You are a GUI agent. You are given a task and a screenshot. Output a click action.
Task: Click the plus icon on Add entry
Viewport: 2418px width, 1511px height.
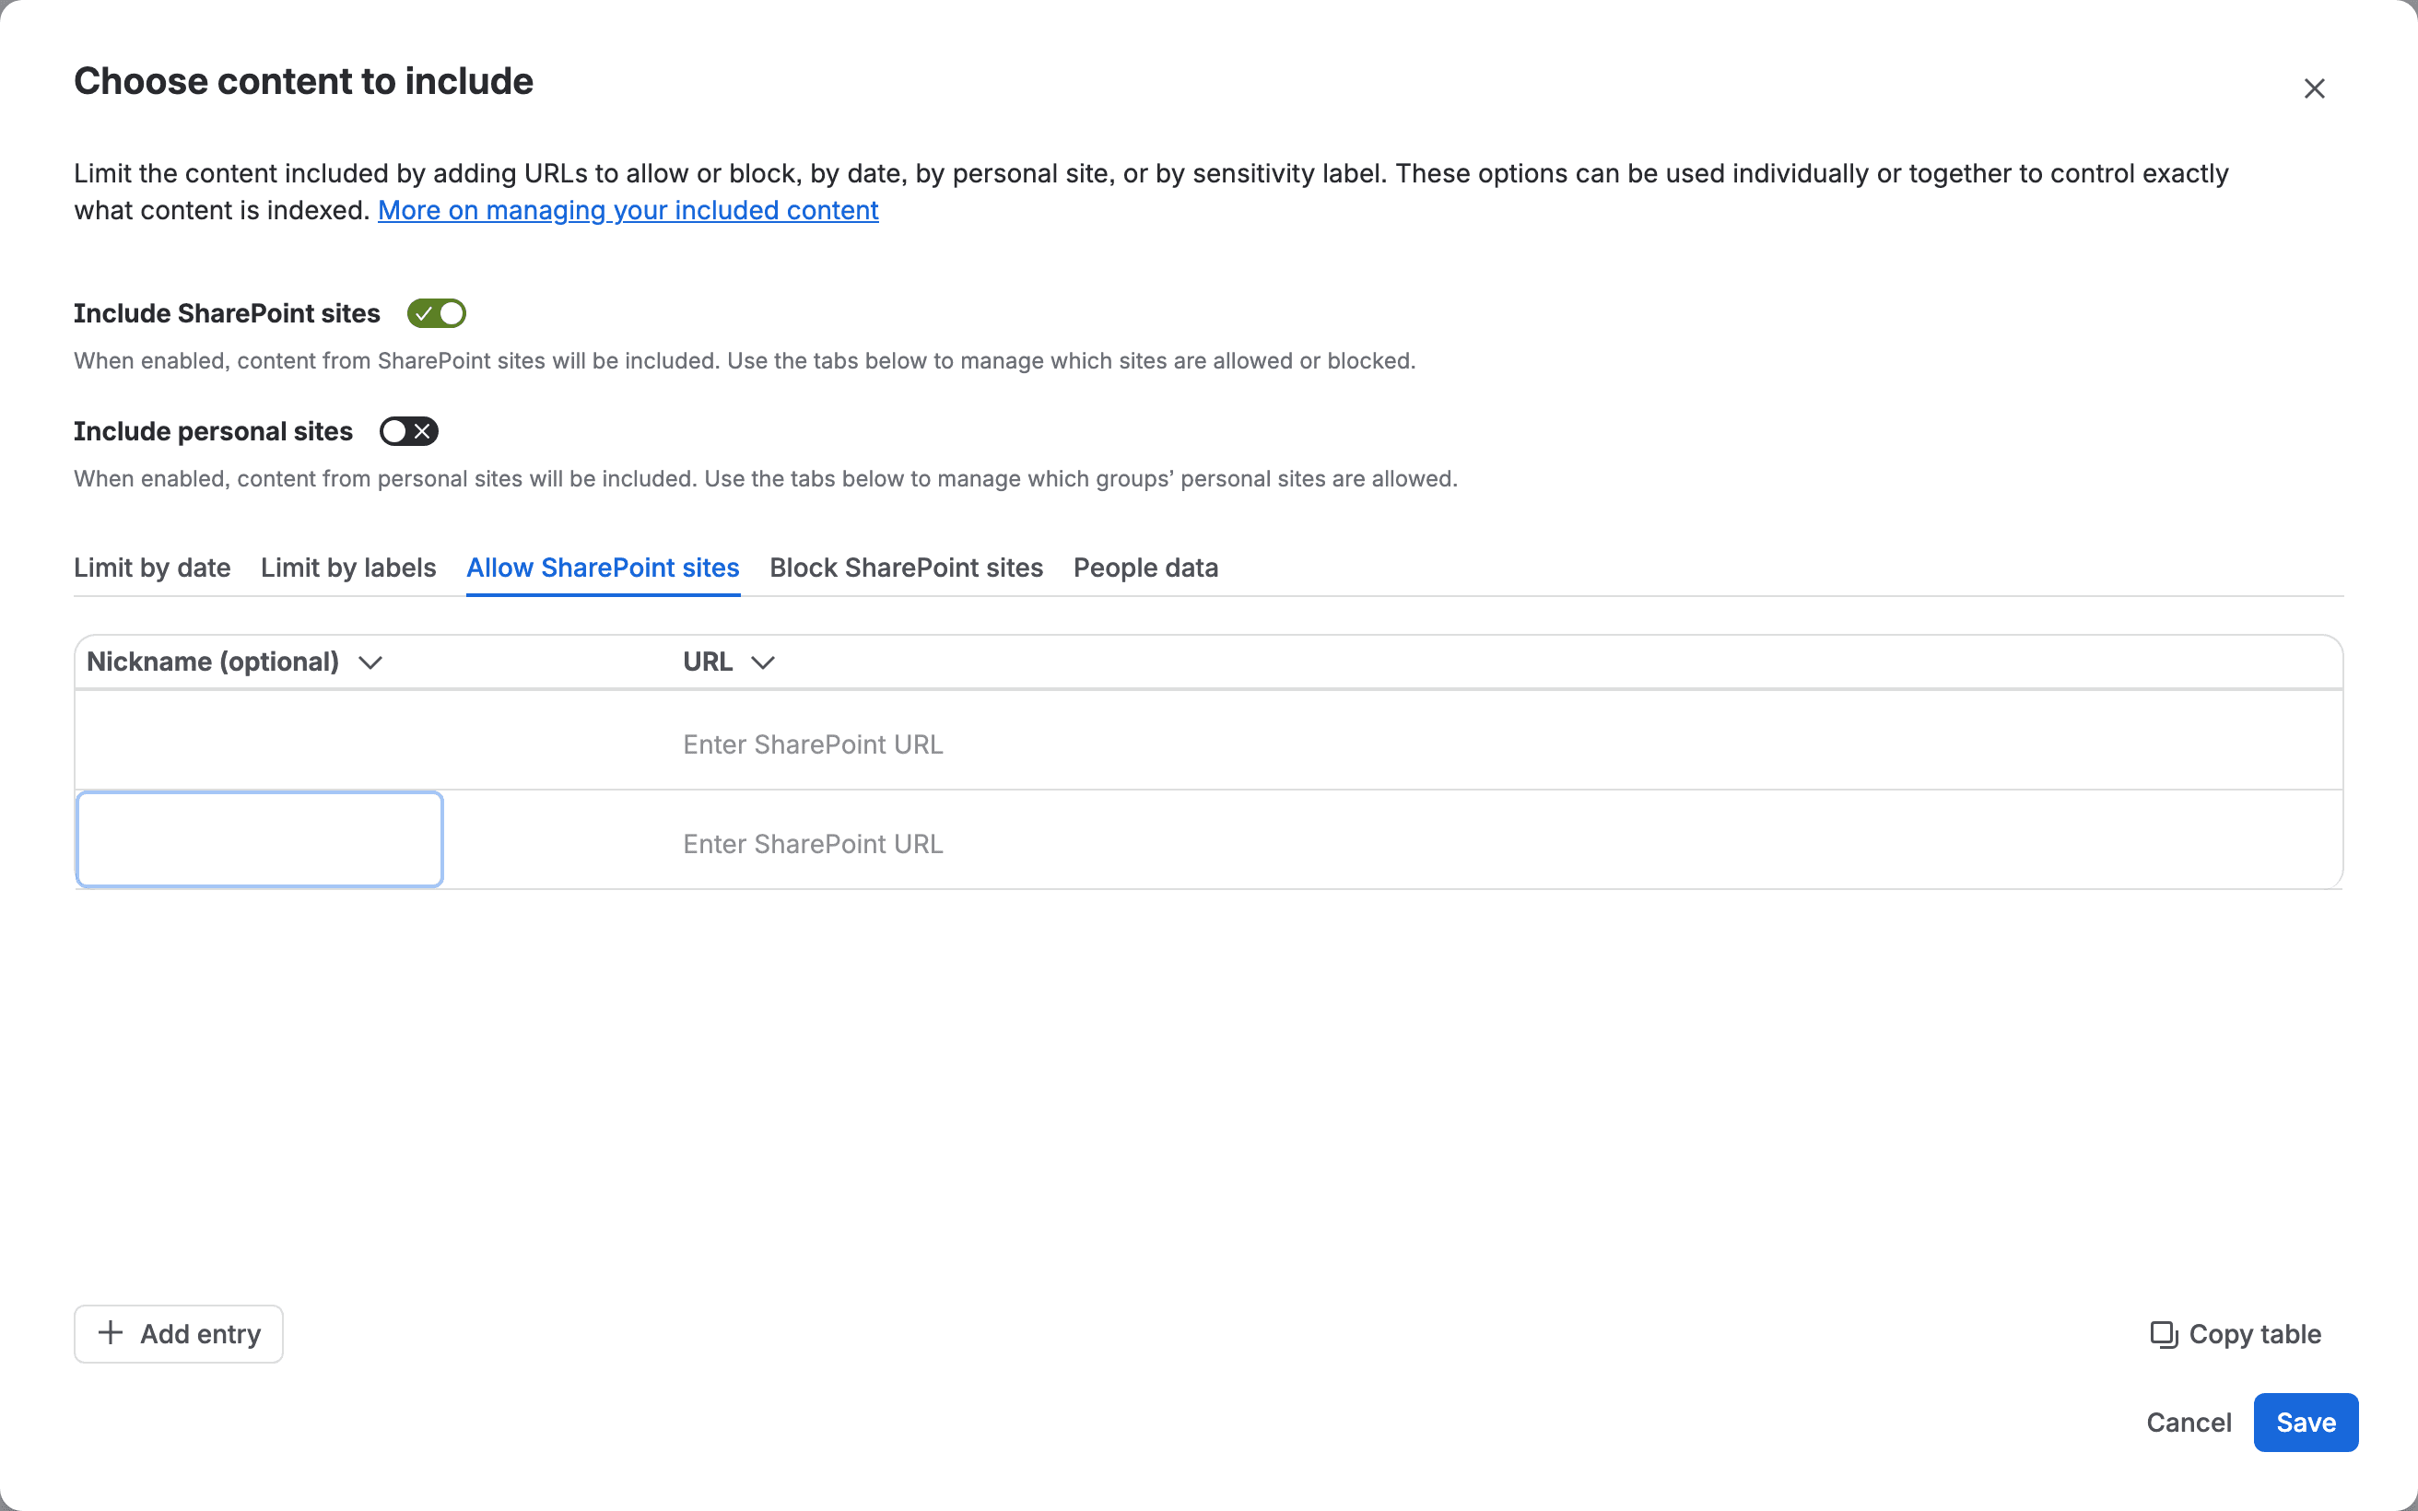click(x=110, y=1333)
